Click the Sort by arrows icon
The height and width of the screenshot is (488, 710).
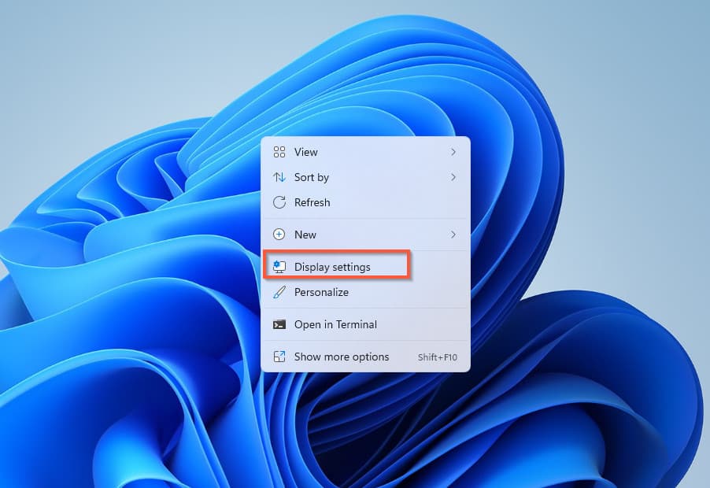point(280,177)
